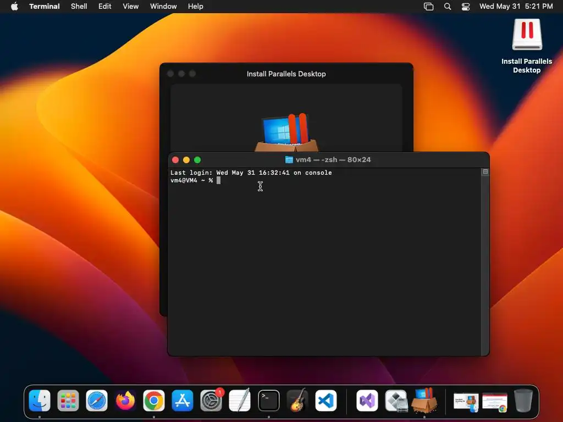Select the Install Parallels Desktop disk icon on the desktop
Screen dimensions: 563x422
(x=527, y=35)
